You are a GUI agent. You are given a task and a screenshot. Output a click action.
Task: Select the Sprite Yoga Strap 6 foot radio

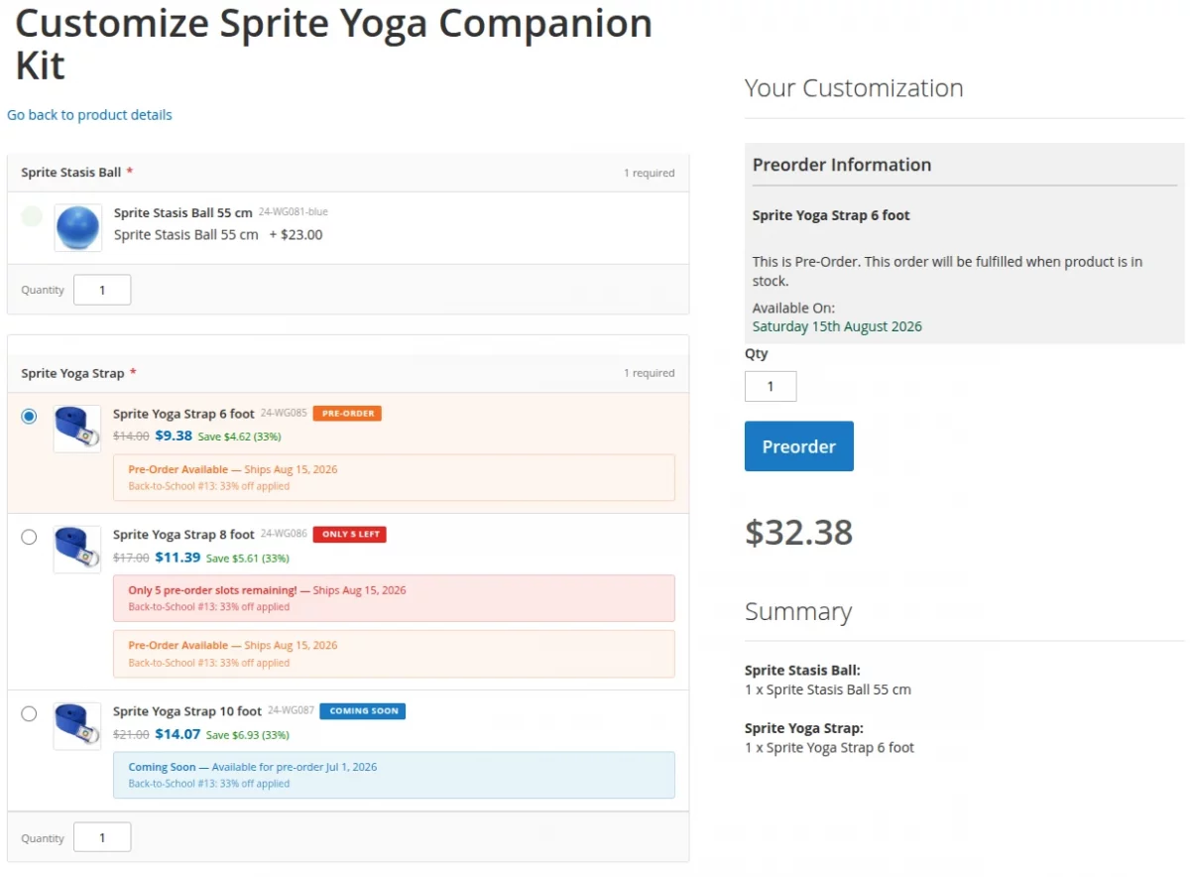point(29,416)
